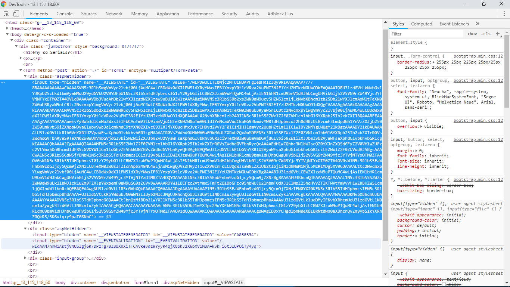Expand the input-group div node
Screen dimensions: 510x287
tap(25, 258)
